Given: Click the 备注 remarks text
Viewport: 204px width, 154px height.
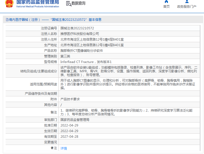Looking at the screenshot, I should pos(127,112).
